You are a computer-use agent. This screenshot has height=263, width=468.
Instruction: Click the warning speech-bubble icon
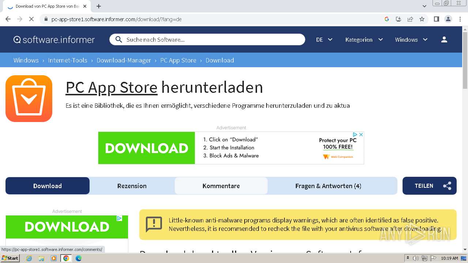[x=154, y=224]
